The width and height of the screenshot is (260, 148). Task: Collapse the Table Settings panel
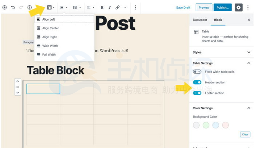pyautogui.click(x=221, y=63)
